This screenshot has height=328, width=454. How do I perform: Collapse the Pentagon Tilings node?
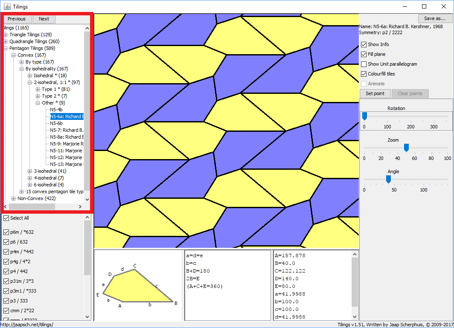(x=6, y=48)
